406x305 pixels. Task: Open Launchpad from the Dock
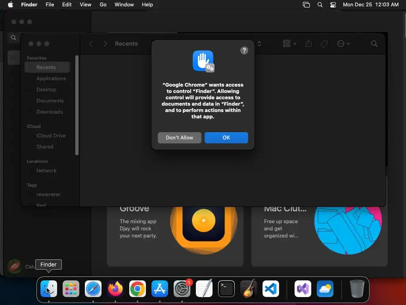(x=71, y=289)
